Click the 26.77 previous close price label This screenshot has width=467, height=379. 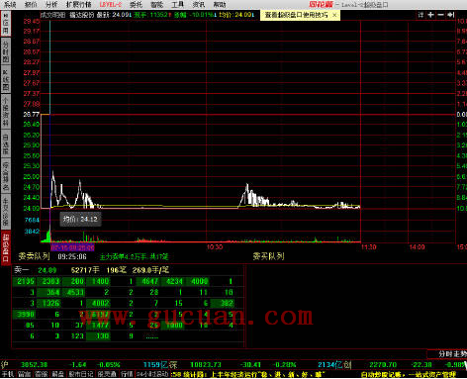32,114
